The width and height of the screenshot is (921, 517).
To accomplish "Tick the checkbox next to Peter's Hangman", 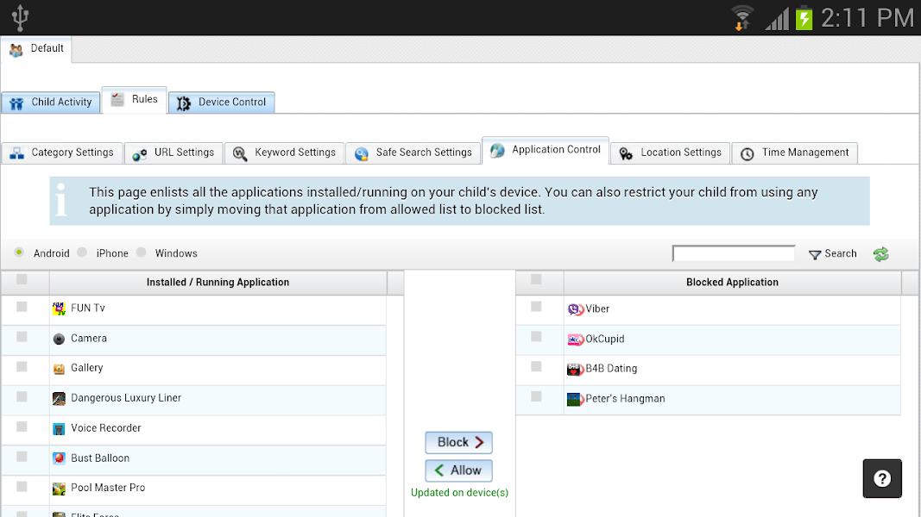I will [536, 396].
